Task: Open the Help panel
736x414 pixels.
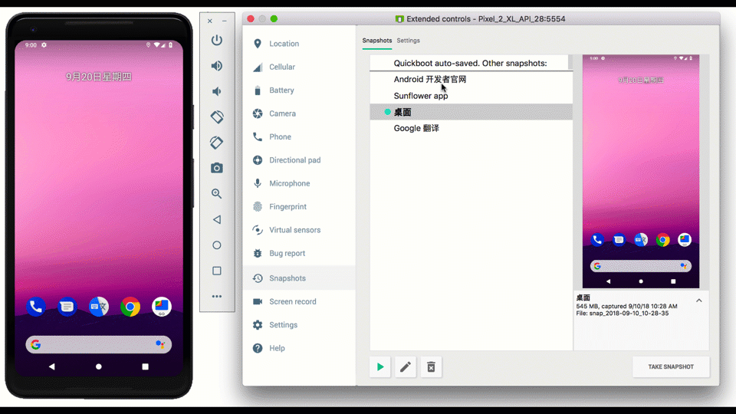Action: 299,348
